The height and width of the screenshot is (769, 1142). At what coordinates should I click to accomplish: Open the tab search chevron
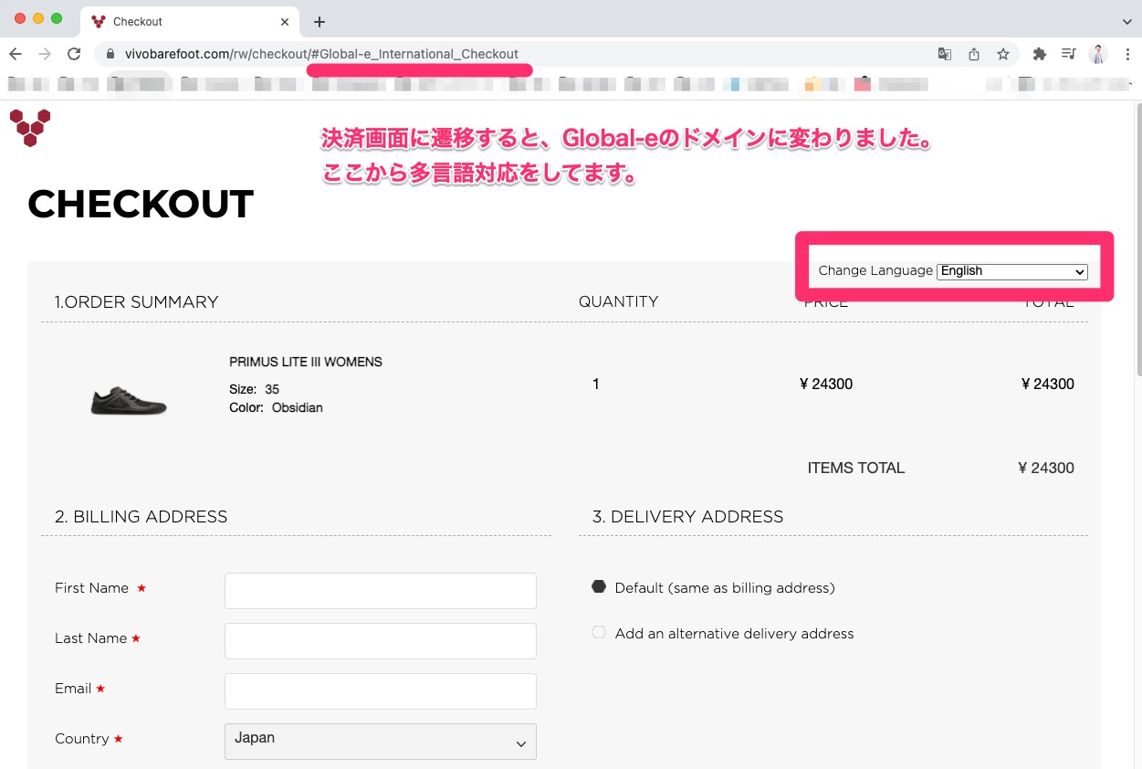click(1126, 21)
